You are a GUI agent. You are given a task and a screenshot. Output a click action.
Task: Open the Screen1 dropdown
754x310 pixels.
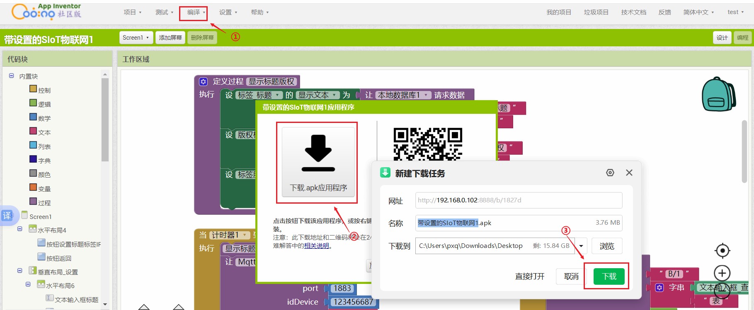coord(136,38)
